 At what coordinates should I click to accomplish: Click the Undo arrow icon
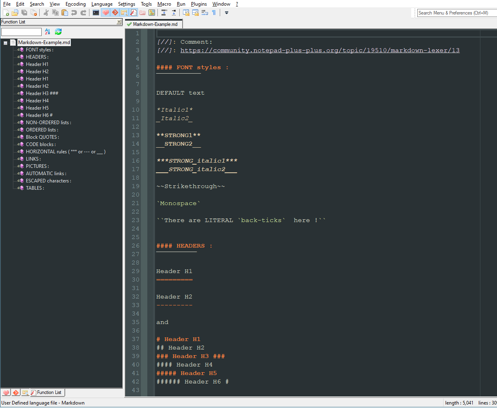coord(74,13)
